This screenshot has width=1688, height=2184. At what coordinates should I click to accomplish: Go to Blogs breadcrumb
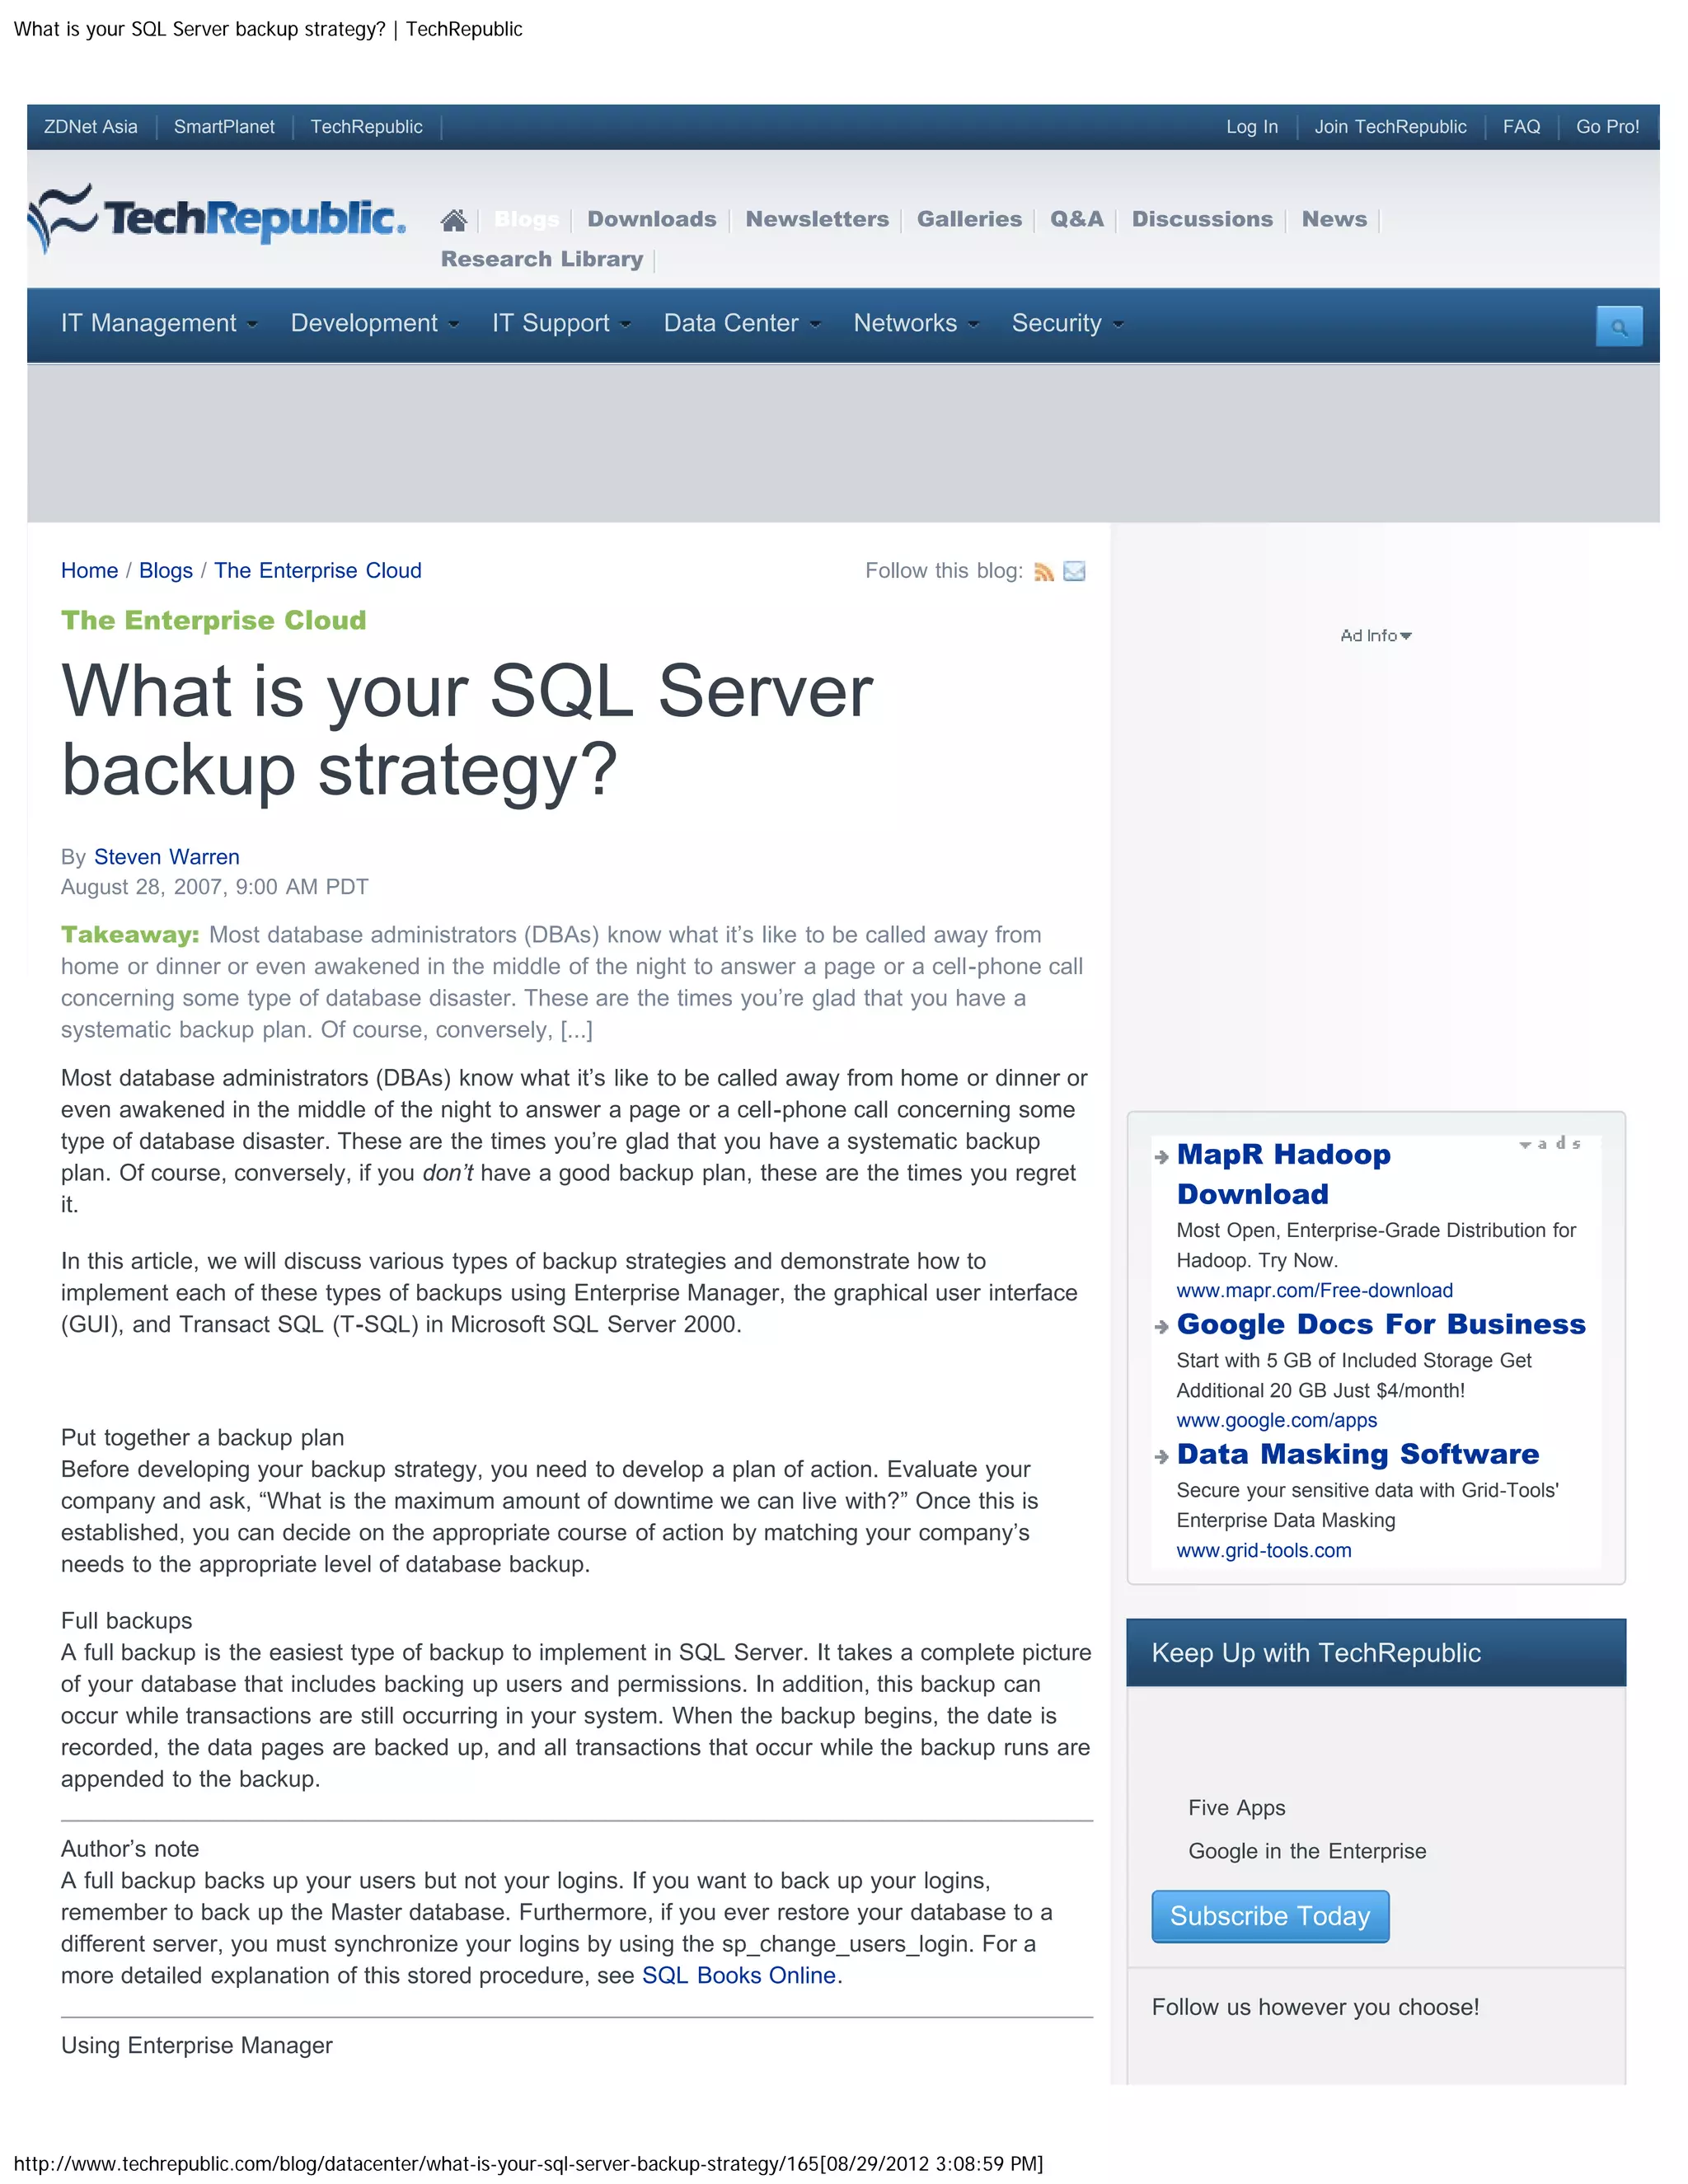pyautogui.click(x=166, y=570)
